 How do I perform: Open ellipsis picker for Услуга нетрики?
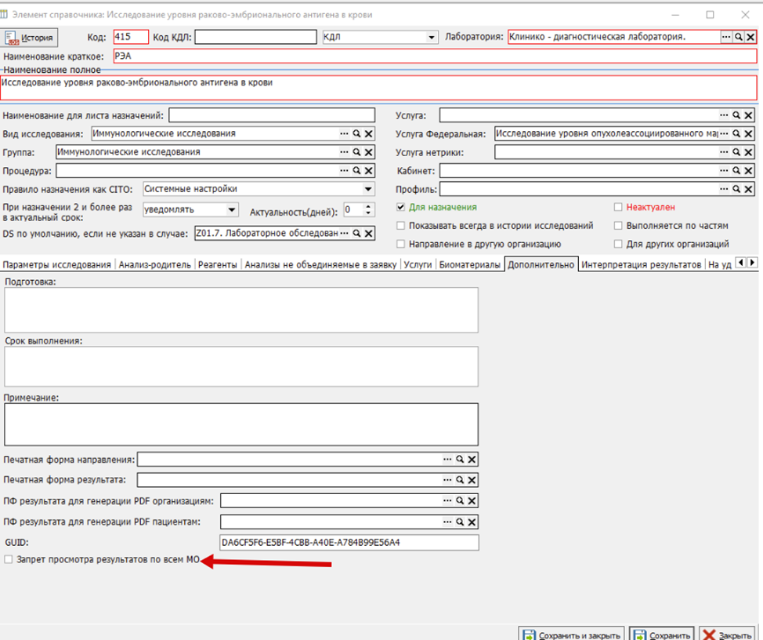point(724,152)
